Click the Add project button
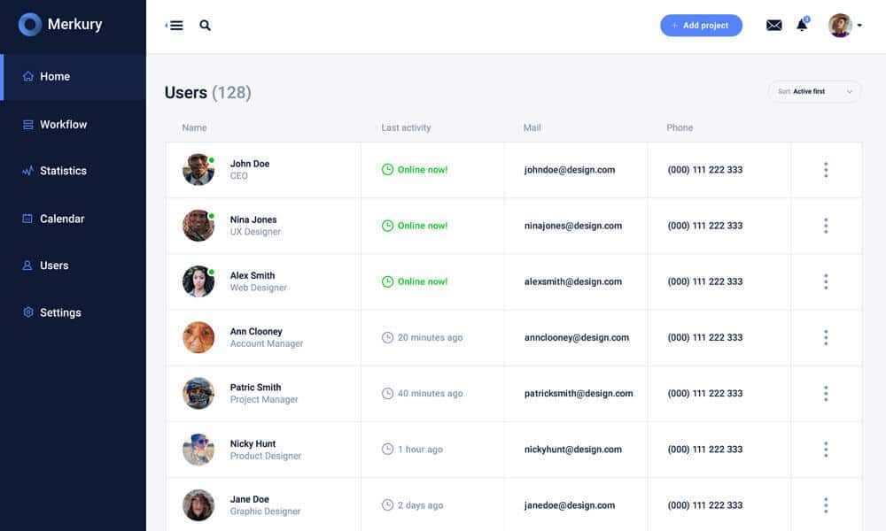Image resolution: width=886 pixels, height=531 pixels. (701, 26)
